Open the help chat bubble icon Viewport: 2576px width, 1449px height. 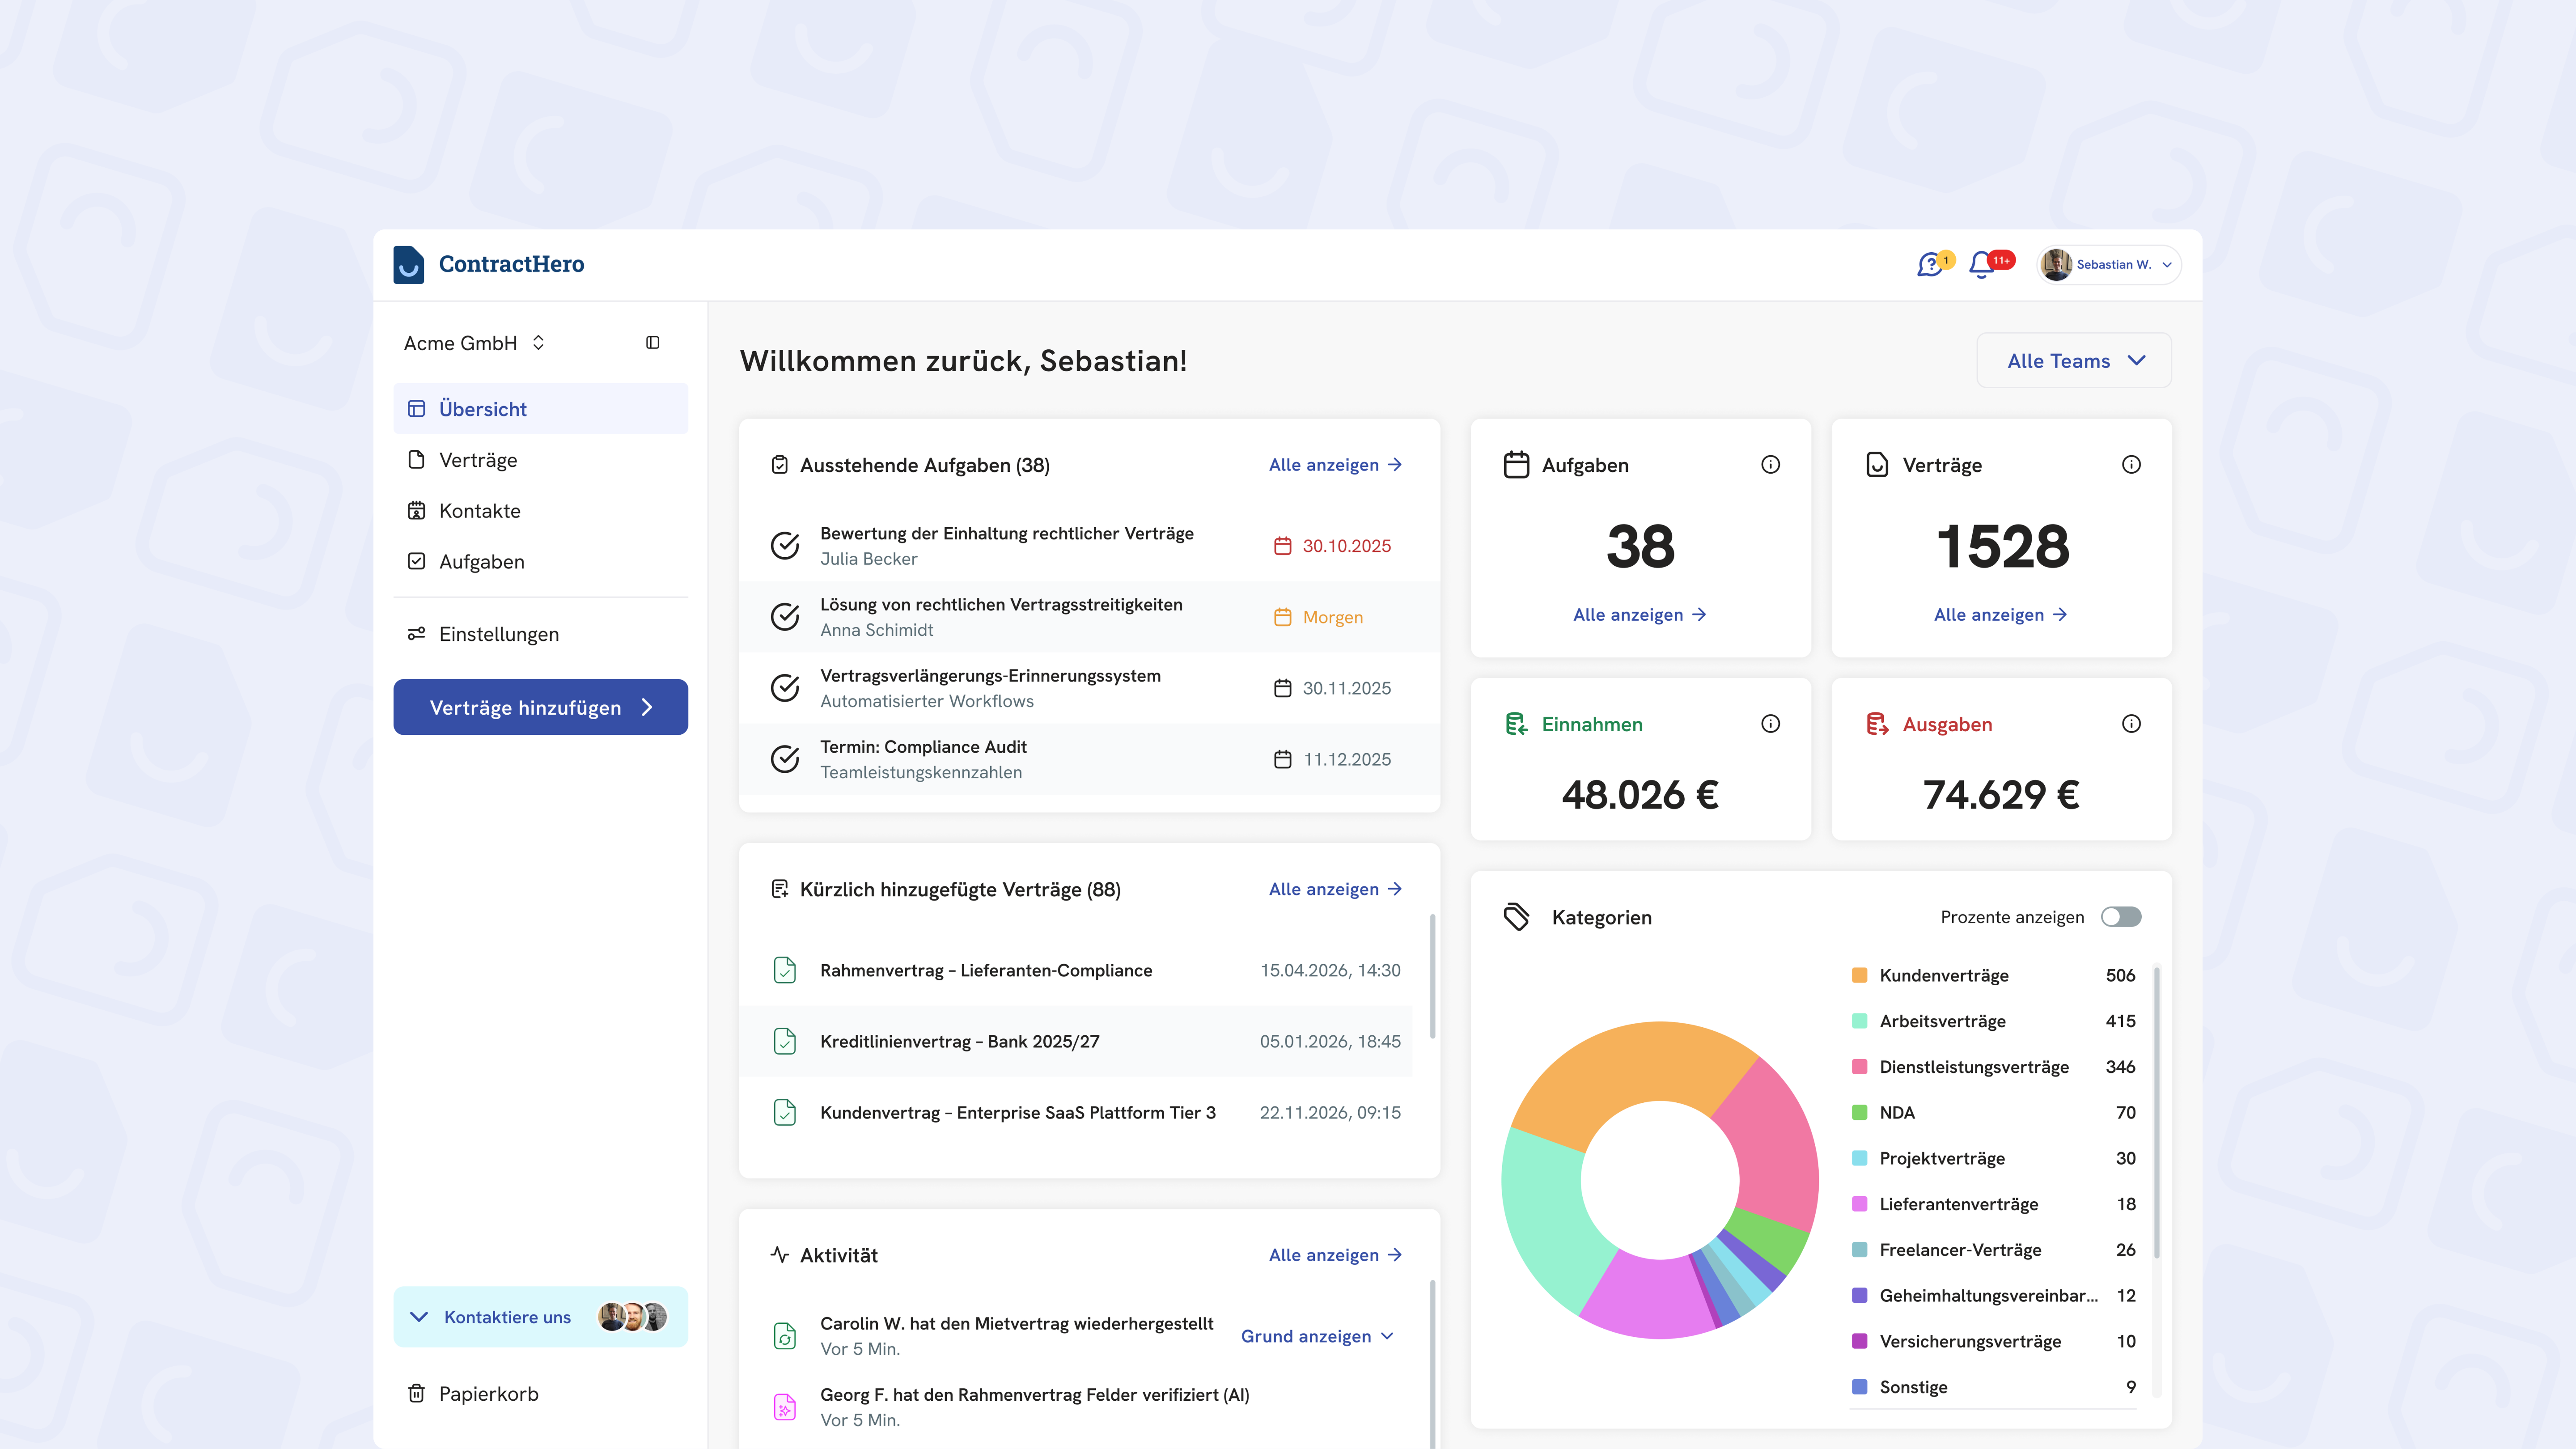coord(1929,265)
